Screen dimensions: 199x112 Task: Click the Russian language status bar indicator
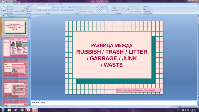tap(22, 107)
